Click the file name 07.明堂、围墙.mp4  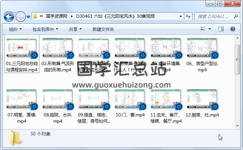tap(22, 118)
